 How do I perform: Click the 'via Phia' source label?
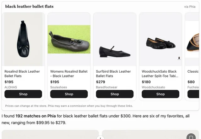pyautogui.click(x=190, y=7)
